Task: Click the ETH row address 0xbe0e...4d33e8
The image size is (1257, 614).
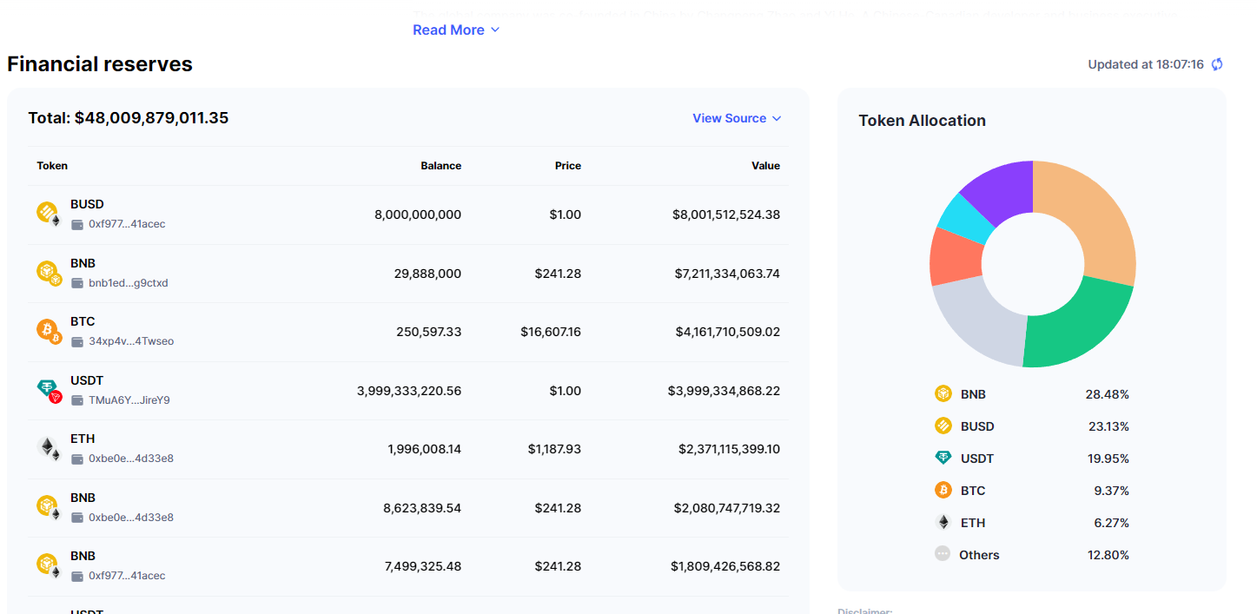Action: tap(131, 459)
